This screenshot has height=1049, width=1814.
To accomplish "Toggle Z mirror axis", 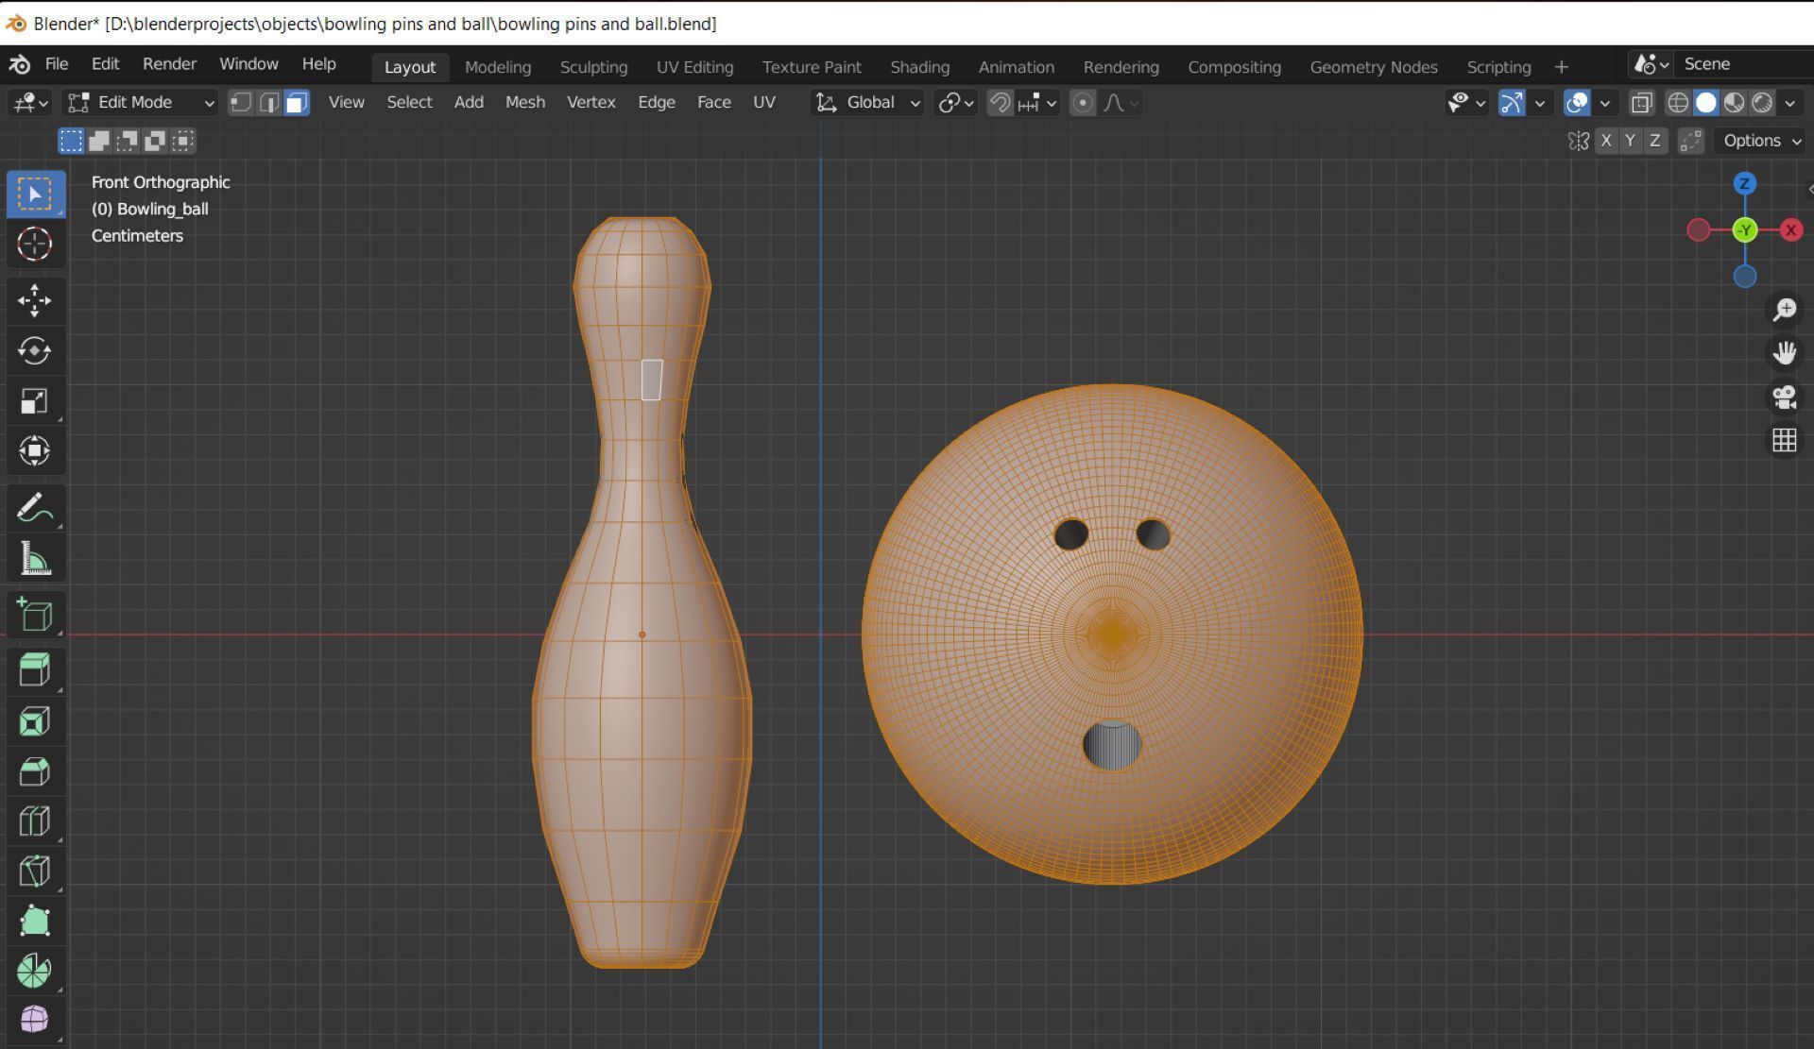I will pos(1654,141).
